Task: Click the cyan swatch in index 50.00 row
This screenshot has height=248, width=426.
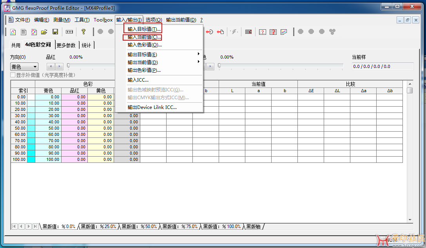Action: pos(31,128)
